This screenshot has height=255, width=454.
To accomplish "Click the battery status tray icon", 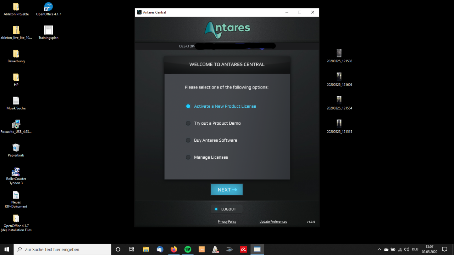I will coord(393,249).
